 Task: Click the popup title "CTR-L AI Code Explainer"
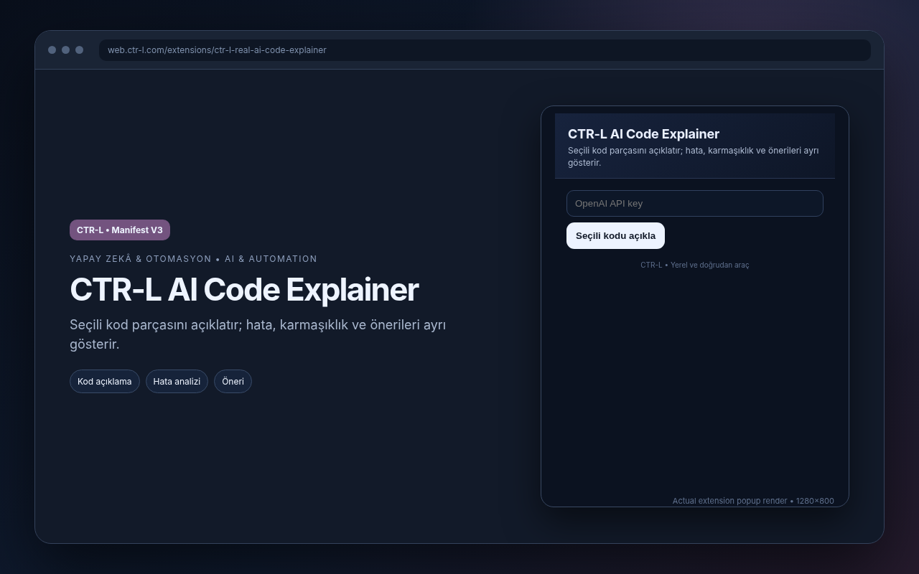coord(643,134)
